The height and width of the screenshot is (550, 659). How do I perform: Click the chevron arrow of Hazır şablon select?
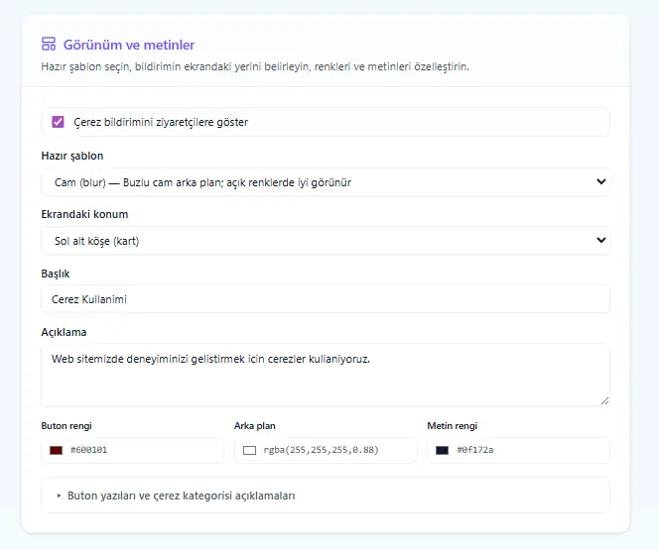[601, 181]
